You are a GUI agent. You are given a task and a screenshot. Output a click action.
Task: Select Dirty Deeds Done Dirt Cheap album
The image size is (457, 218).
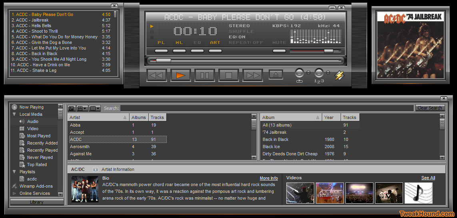(310, 154)
